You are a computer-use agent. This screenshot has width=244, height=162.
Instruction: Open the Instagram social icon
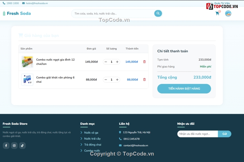[x=14, y=146]
